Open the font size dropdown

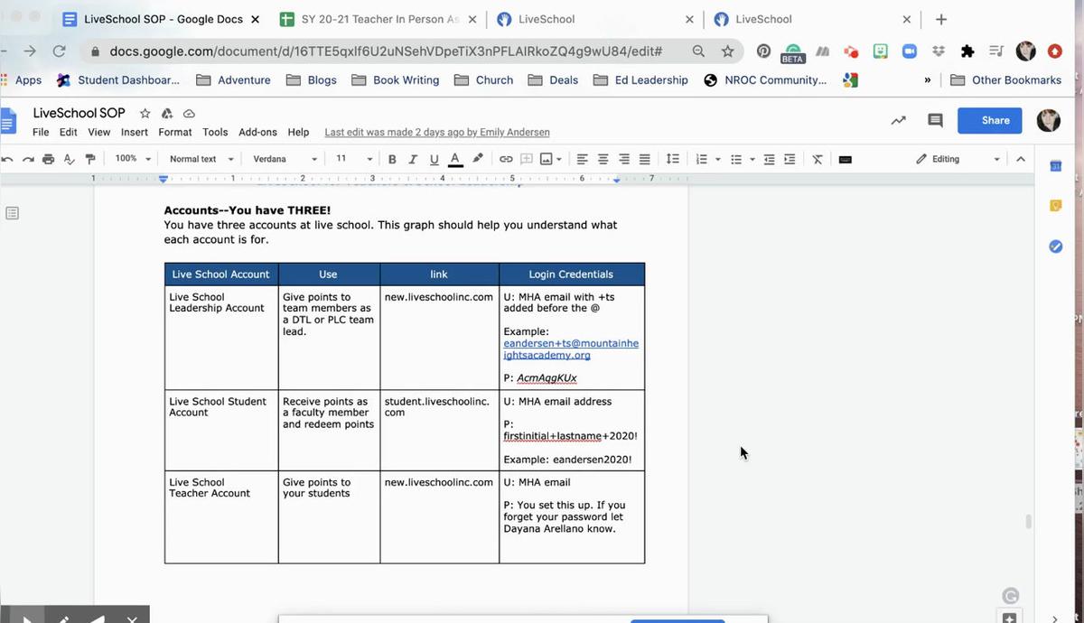(353, 159)
